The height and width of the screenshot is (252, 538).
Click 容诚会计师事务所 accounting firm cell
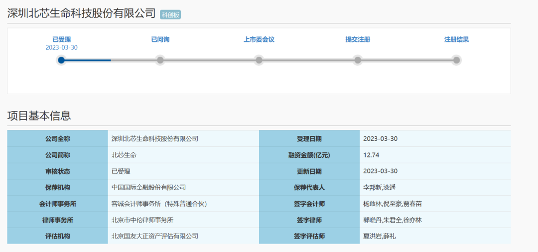point(159,204)
